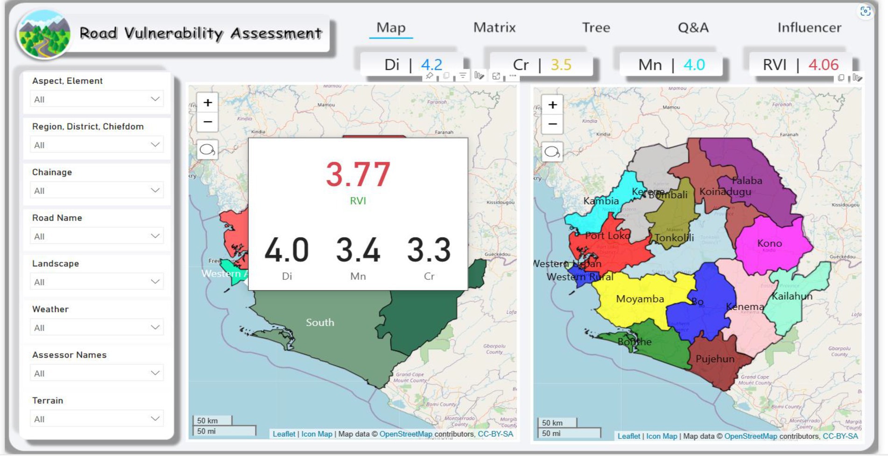Click OpenStreetMap link on the district map

(x=750, y=436)
